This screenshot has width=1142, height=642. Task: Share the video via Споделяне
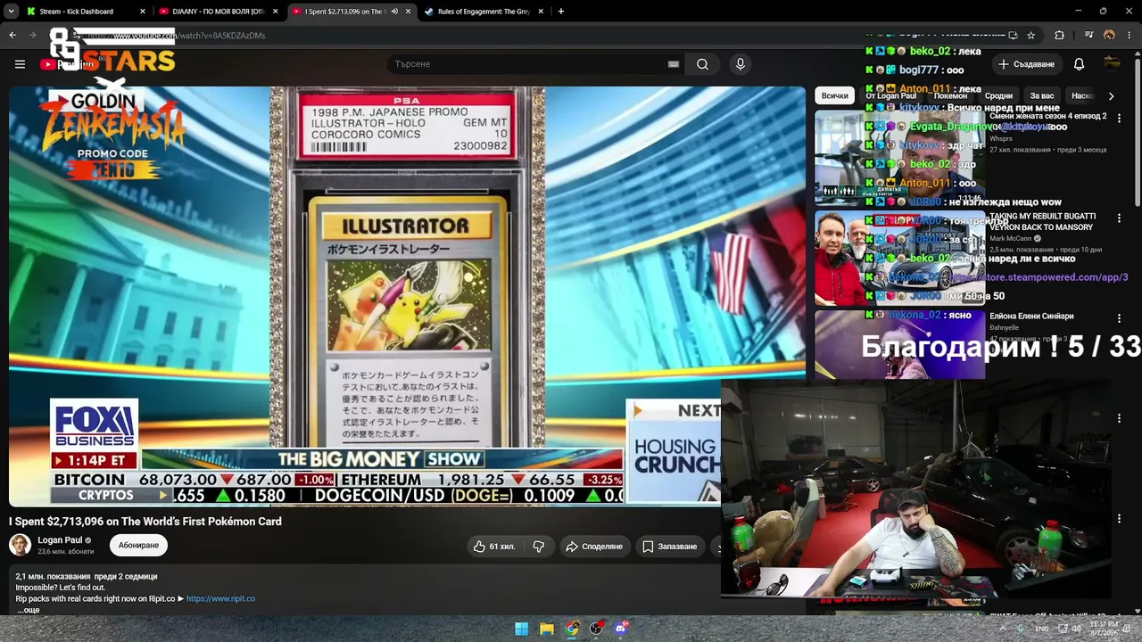click(x=594, y=547)
